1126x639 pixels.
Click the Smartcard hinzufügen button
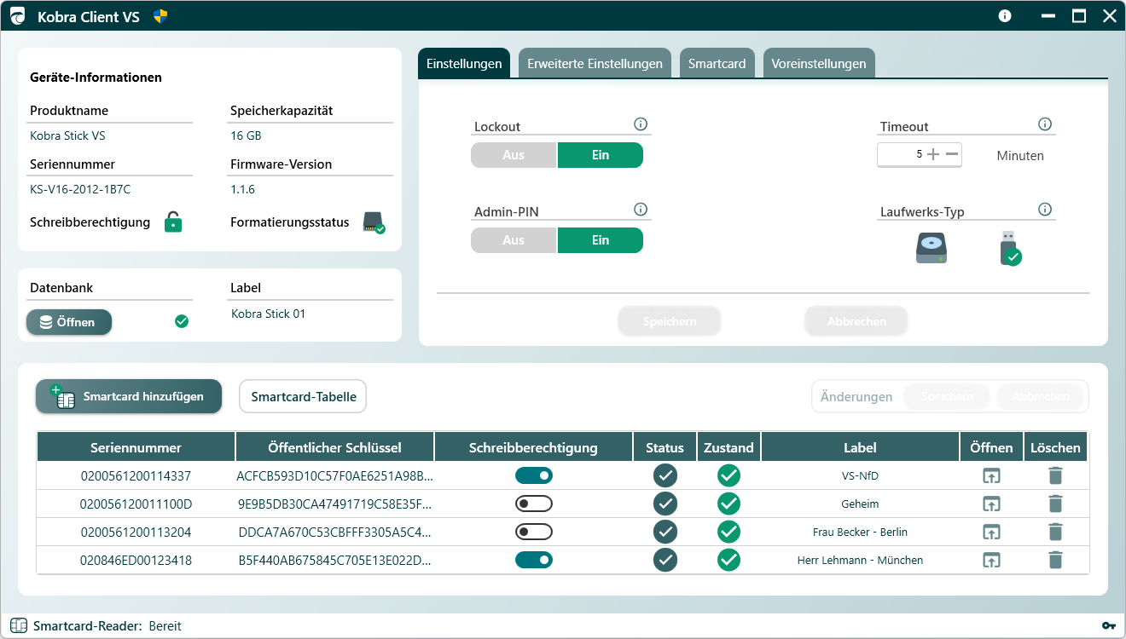point(129,396)
